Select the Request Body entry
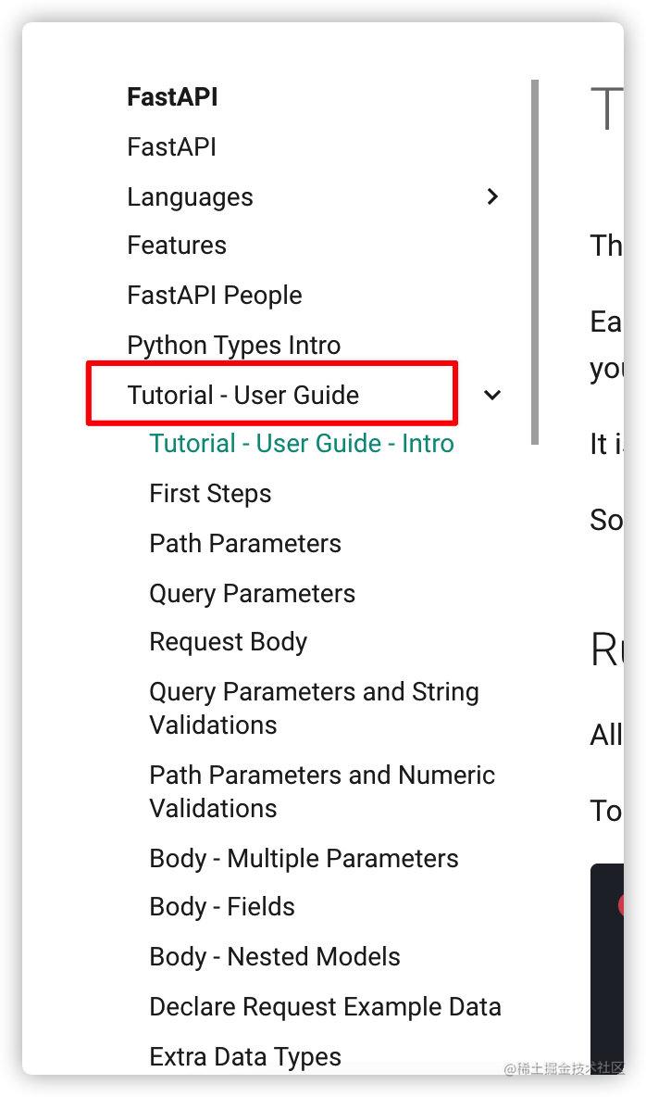This screenshot has width=646, height=1097. coord(228,641)
